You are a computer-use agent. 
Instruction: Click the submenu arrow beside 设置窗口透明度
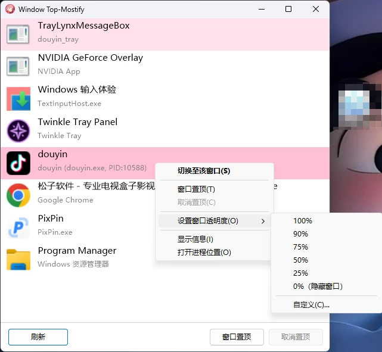click(263, 221)
